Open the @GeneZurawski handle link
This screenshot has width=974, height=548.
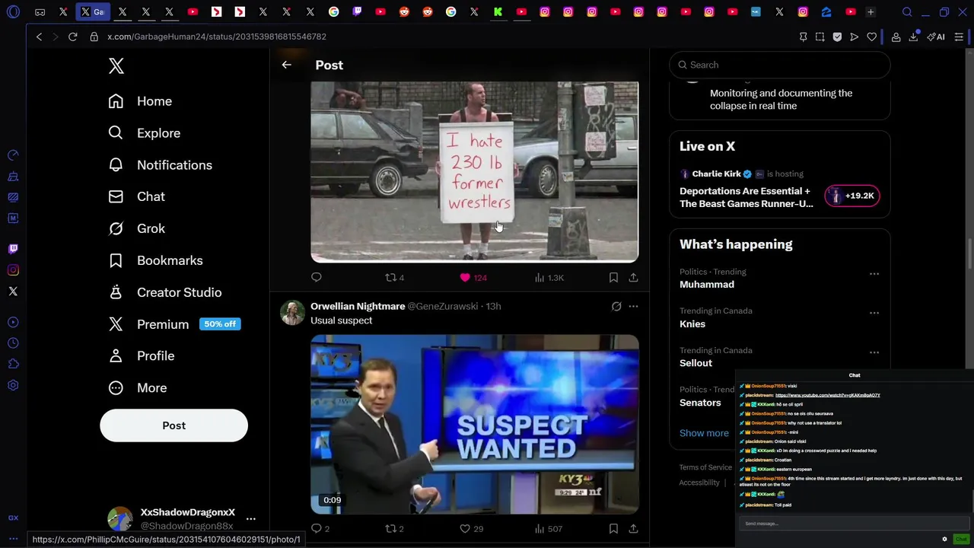tap(443, 306)
